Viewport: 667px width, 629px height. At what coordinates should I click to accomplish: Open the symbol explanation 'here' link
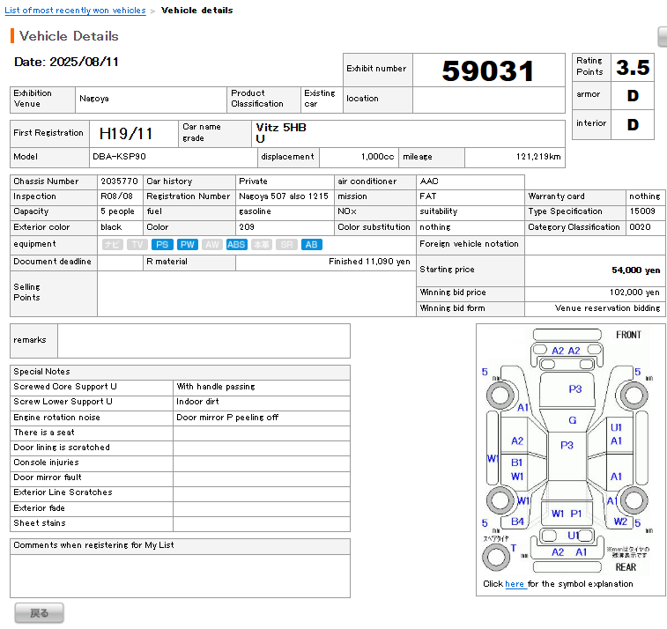[x=515, y=584]
